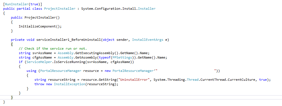Click the highlighted opening brace of the method
Screen dimensions: 282x106
pos(12,44)
